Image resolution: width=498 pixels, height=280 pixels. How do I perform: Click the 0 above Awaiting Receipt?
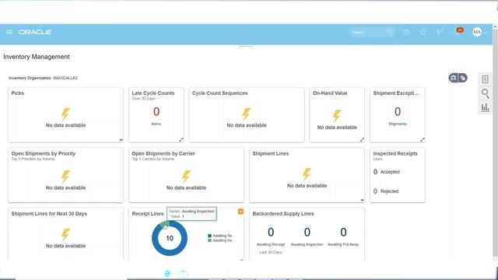271,232
